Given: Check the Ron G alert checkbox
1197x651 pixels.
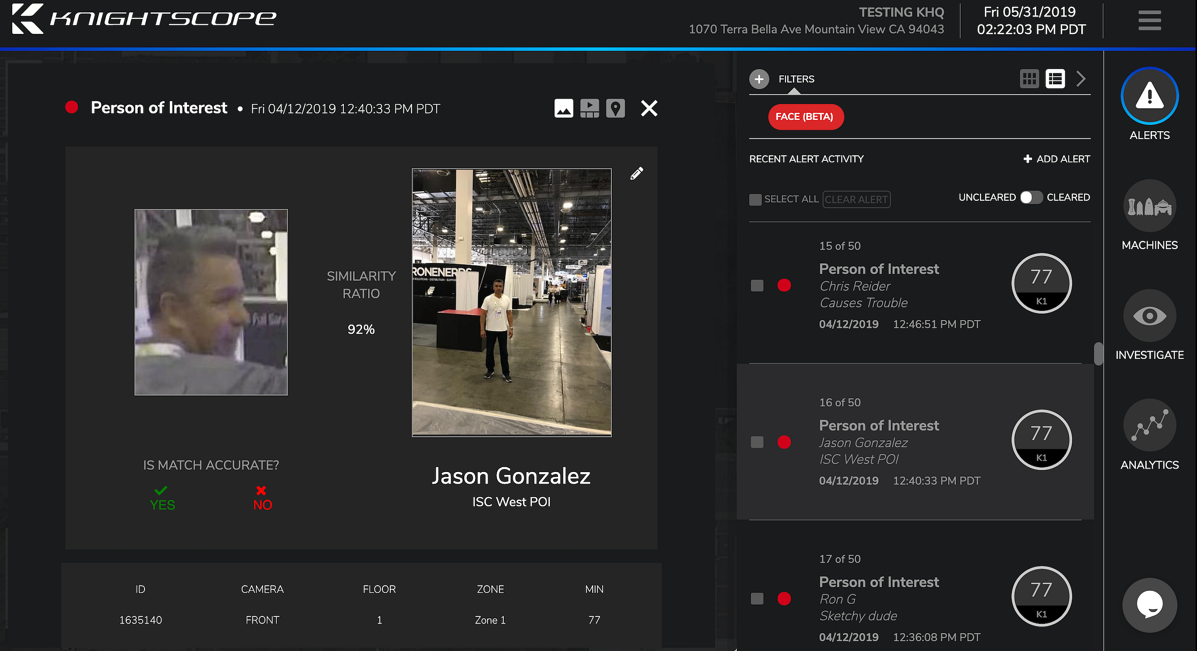Looking at the screenshot, I should click(x=757, y=599).
